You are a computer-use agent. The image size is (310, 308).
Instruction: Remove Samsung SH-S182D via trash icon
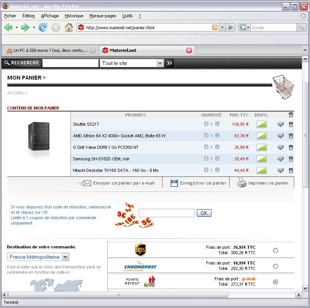coord(291,159)
